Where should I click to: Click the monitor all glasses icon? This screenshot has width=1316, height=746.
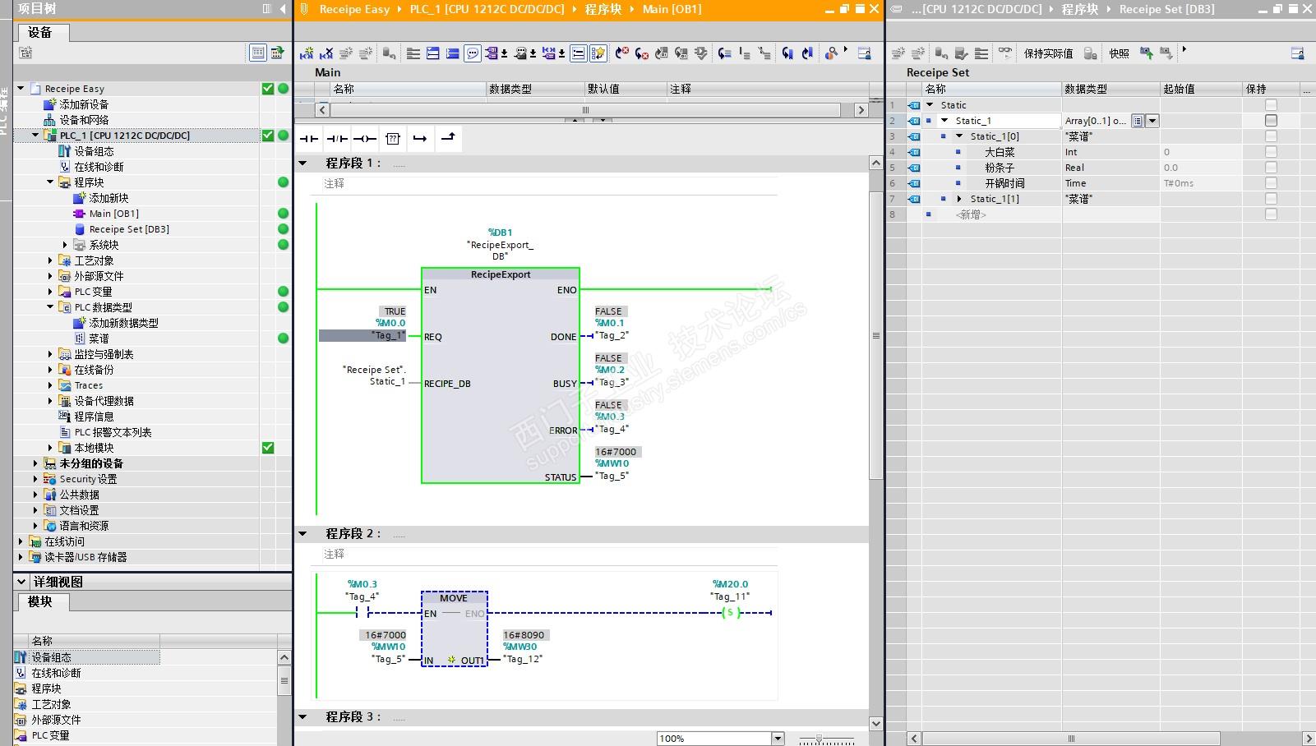pos(1005,53)
